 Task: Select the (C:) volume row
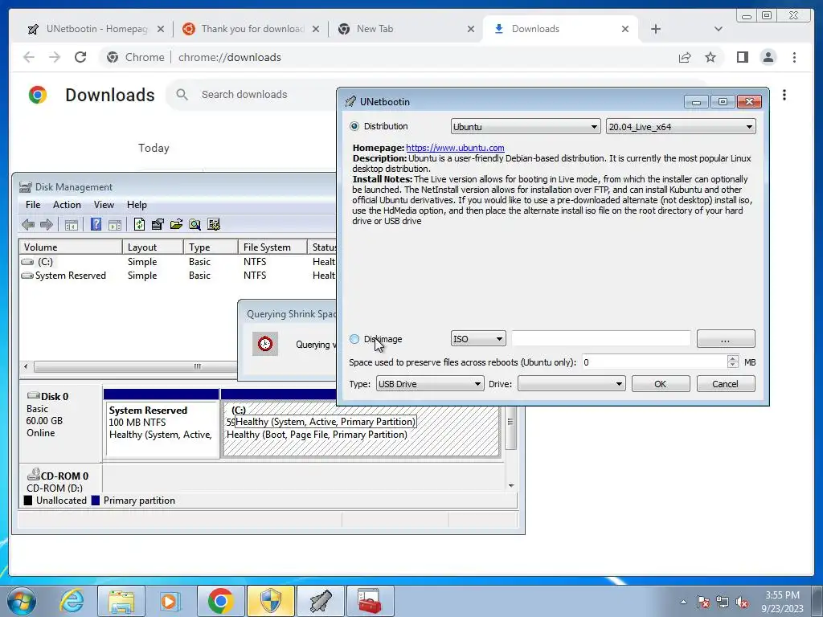click(178, 262)
